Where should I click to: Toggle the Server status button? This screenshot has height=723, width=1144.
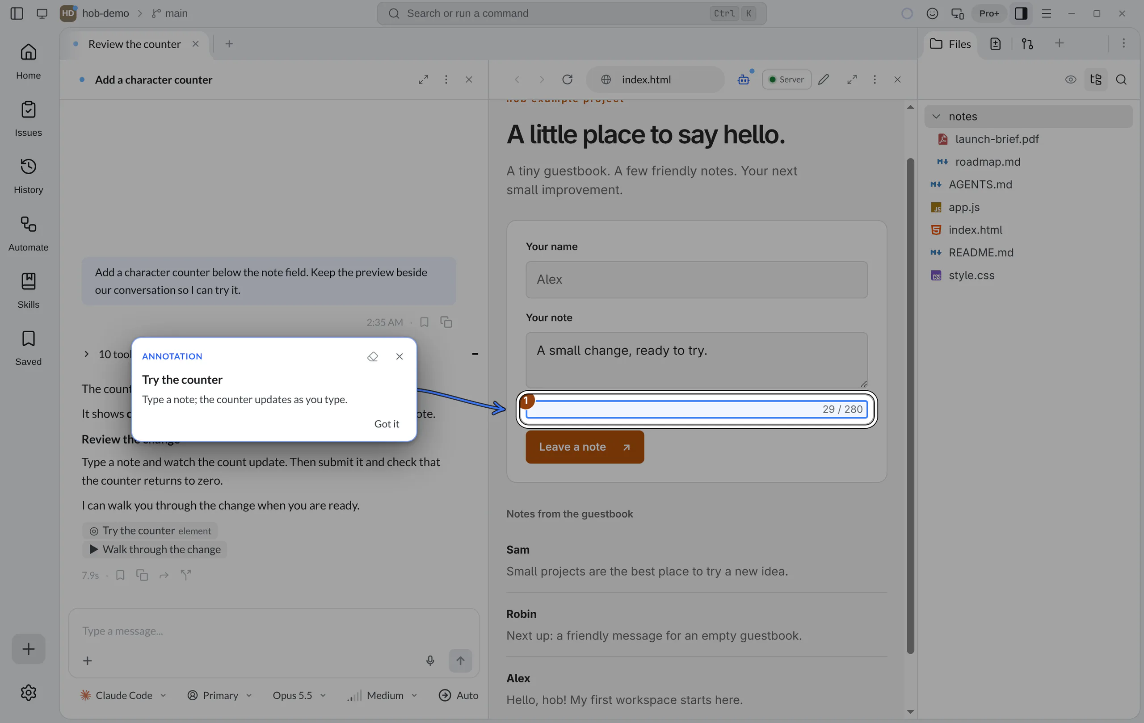(x=786, y=79)
